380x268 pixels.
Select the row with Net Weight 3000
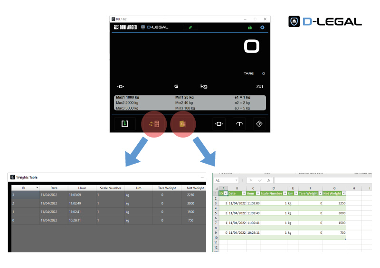tap(108, 203)
